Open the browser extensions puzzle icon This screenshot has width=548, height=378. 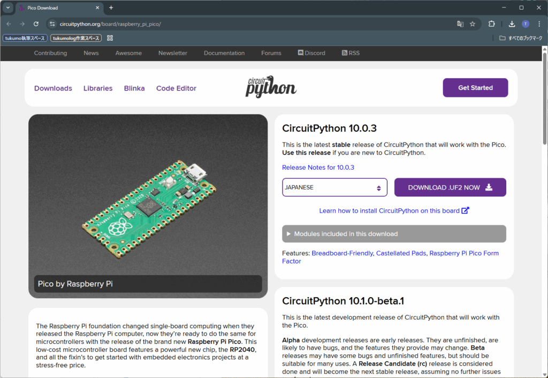(x=492, y=24)
